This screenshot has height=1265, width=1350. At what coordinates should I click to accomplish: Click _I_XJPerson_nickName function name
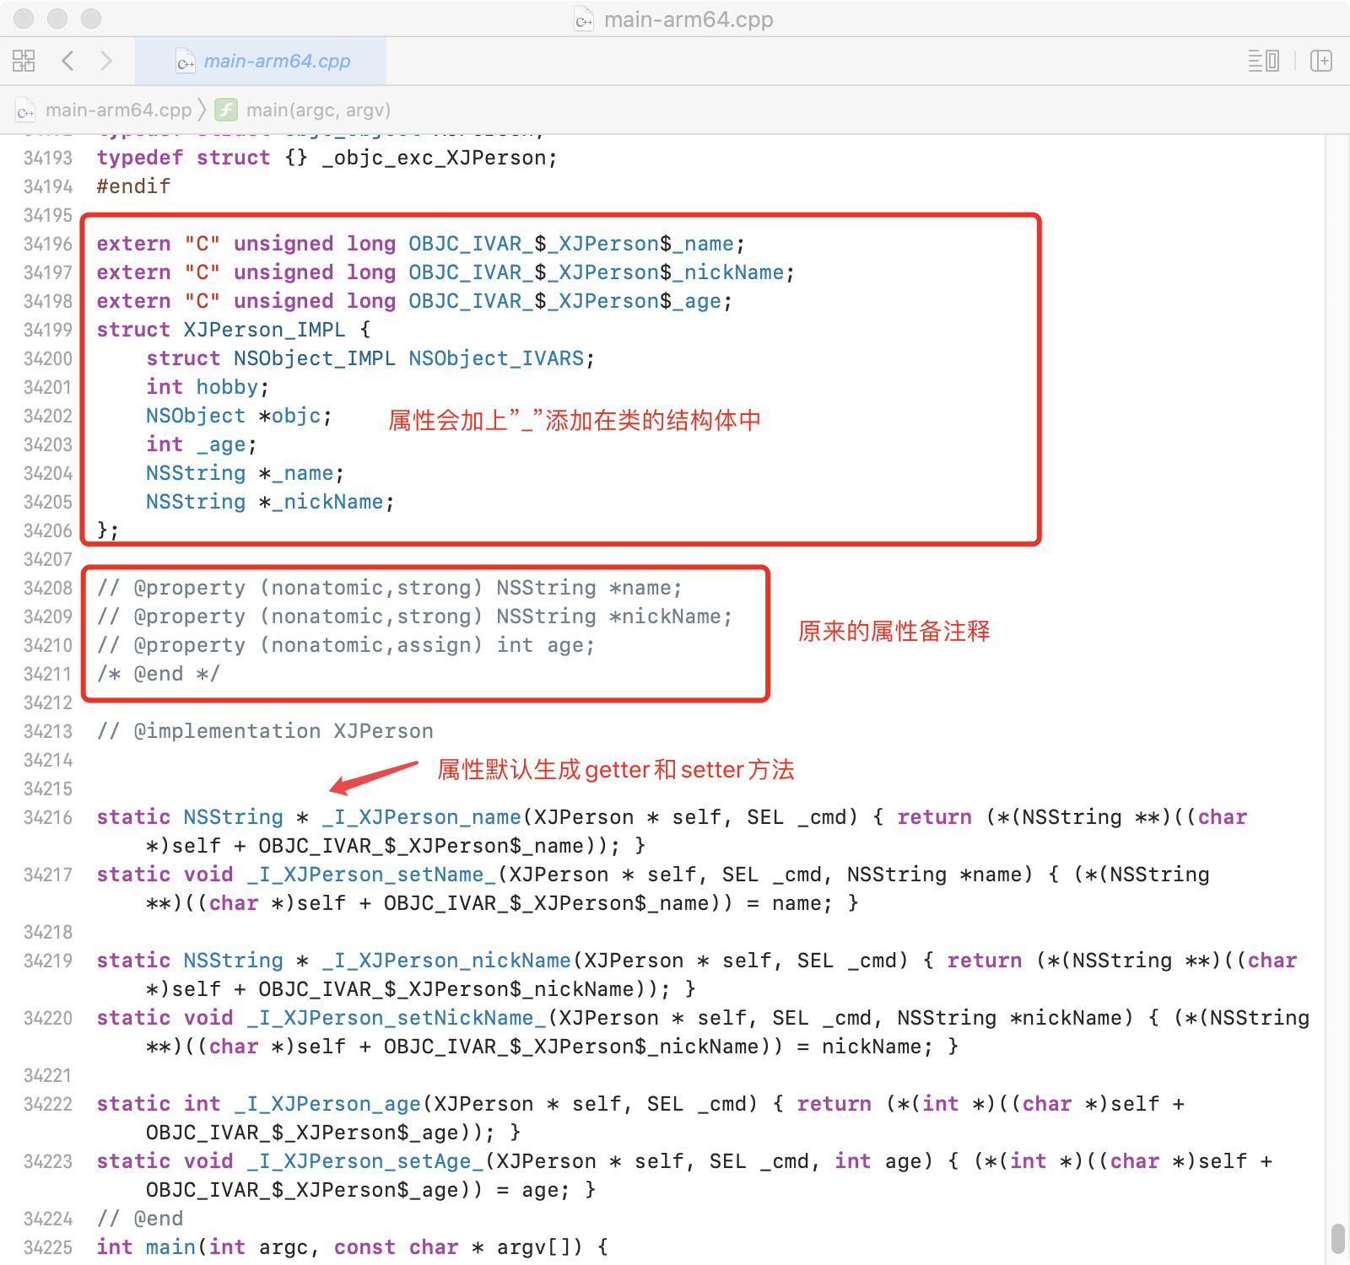pyautogui.click(x=446, y=961)
